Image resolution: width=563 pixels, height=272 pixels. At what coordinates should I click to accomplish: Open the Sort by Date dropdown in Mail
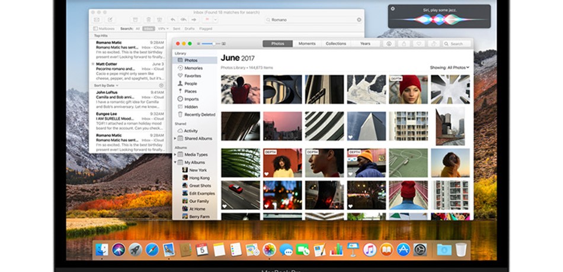tap(106, 85)
